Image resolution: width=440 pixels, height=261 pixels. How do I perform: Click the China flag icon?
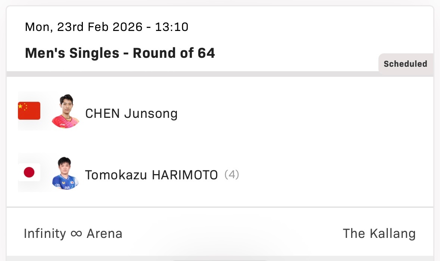29,111
